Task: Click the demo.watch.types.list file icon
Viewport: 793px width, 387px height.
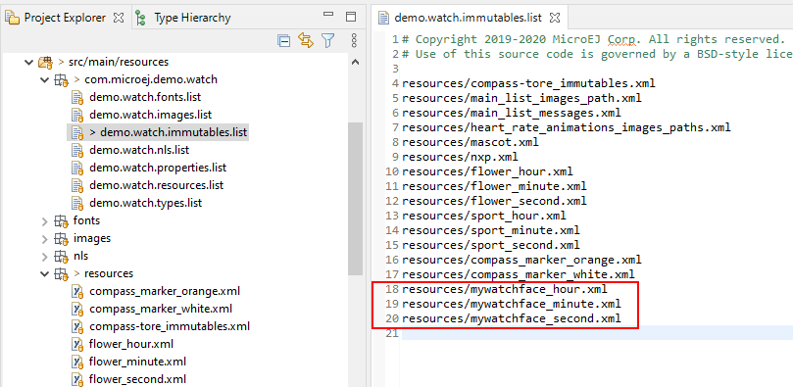Action: click(76, 204)
